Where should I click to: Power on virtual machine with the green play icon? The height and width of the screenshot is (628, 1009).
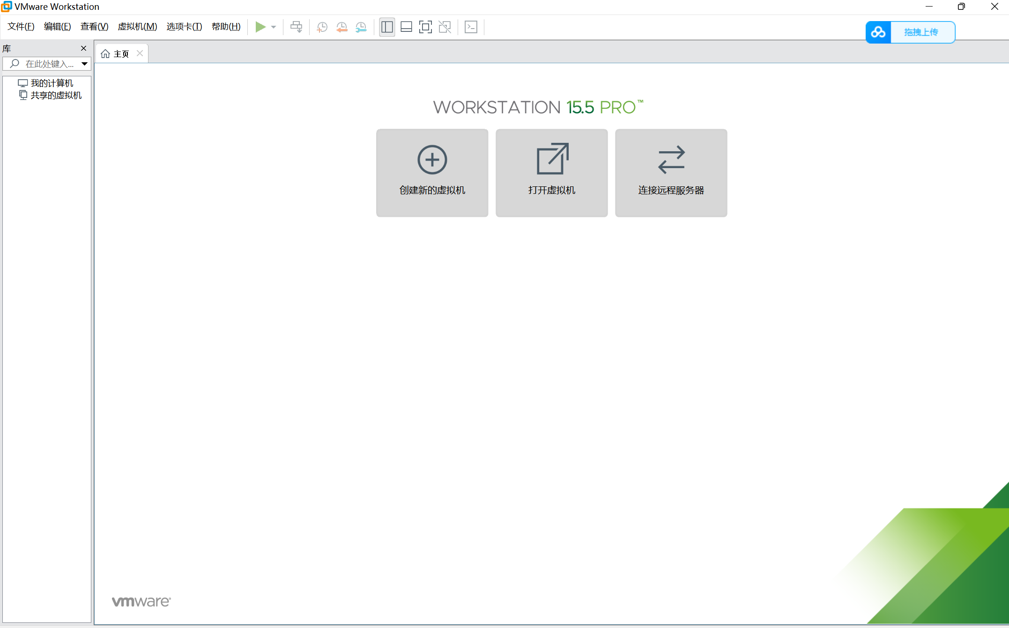(x=260, y=27)
